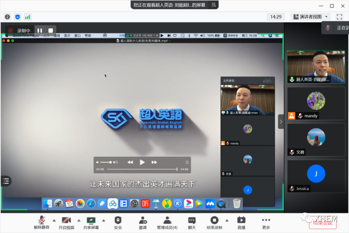Image resolution: width=349 pixels, height=233 pixels.
Task: Turn on camera with 开启视频
Action: point(66,222)
